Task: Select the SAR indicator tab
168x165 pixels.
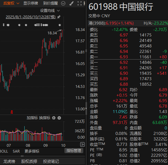Action: point(16,151)
